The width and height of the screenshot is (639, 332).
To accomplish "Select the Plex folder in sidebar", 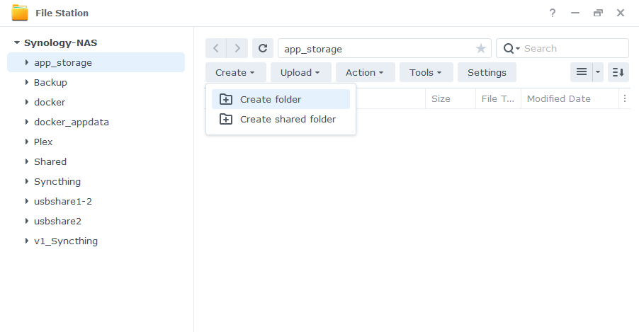I will (43, 142).
